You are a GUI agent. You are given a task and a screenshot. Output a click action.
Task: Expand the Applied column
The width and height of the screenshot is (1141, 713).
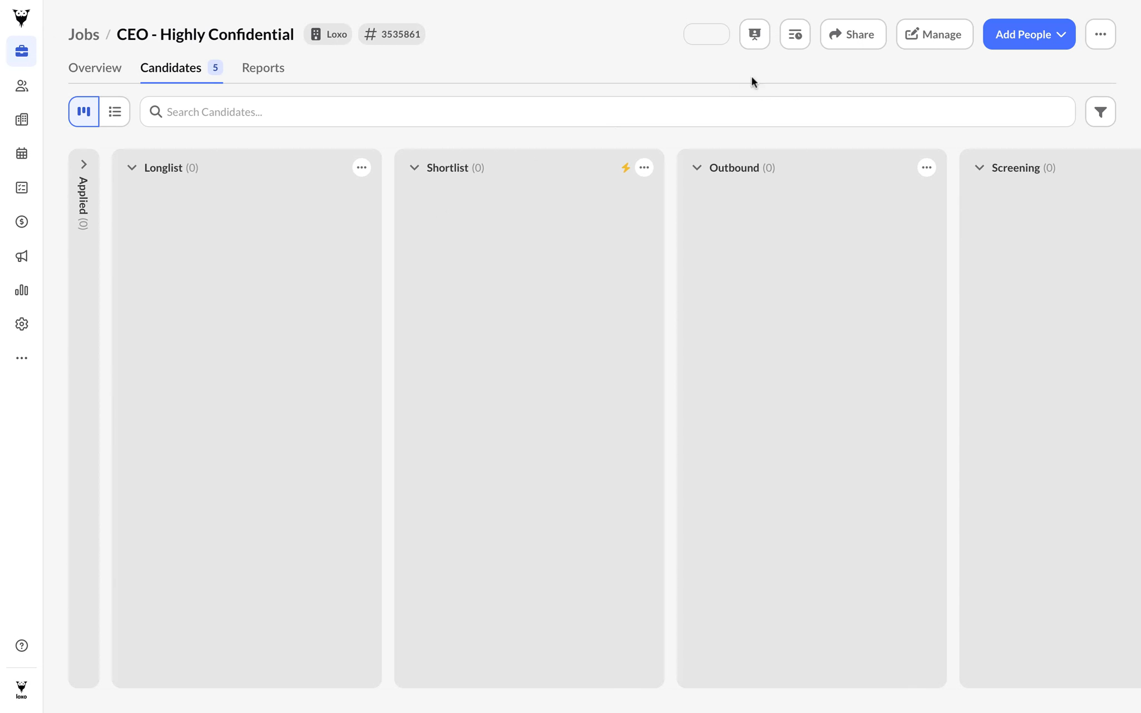pos(83,164)
